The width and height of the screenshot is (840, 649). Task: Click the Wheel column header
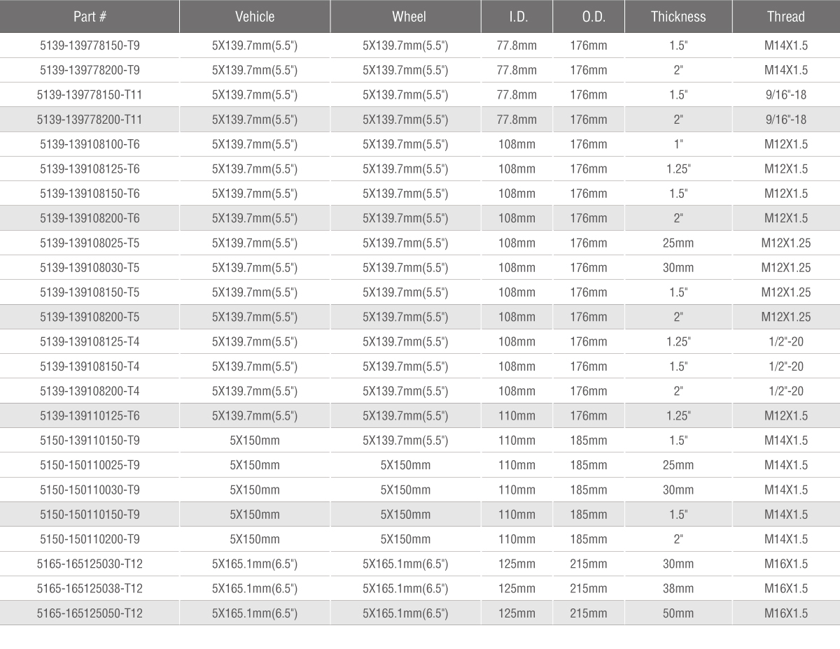pos(406,17)
